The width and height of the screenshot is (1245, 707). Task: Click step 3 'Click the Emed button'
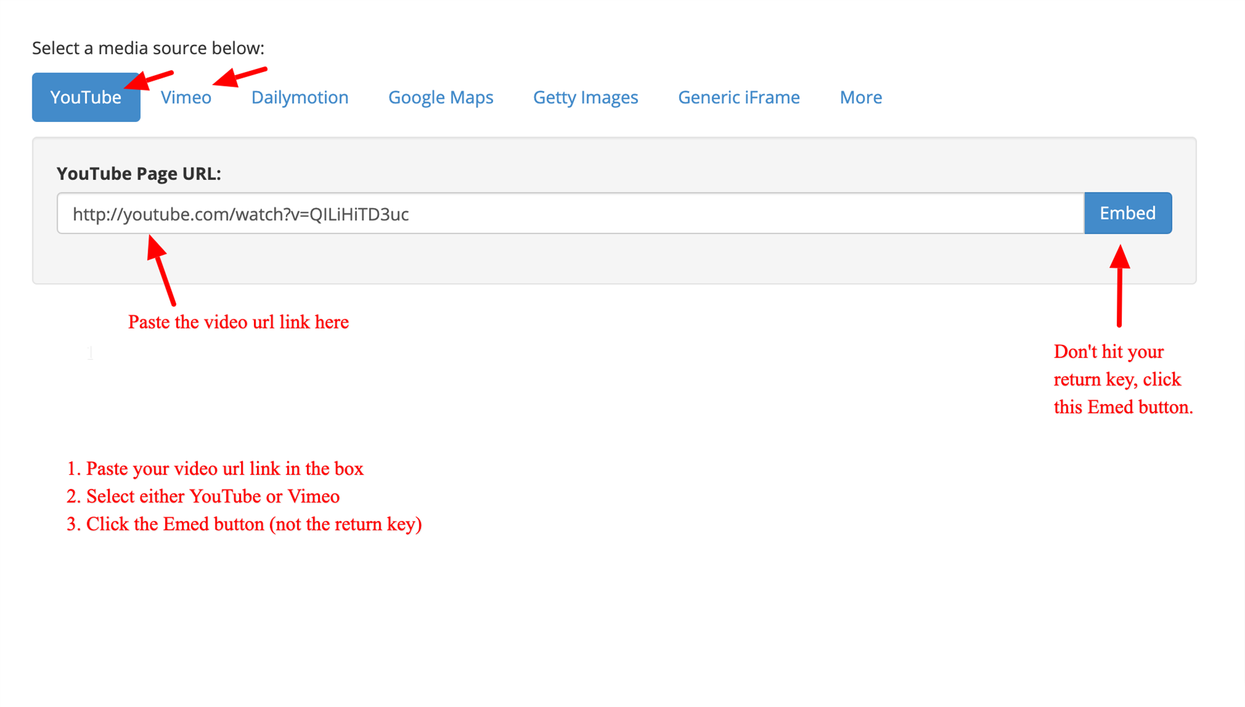click(244, 524)
